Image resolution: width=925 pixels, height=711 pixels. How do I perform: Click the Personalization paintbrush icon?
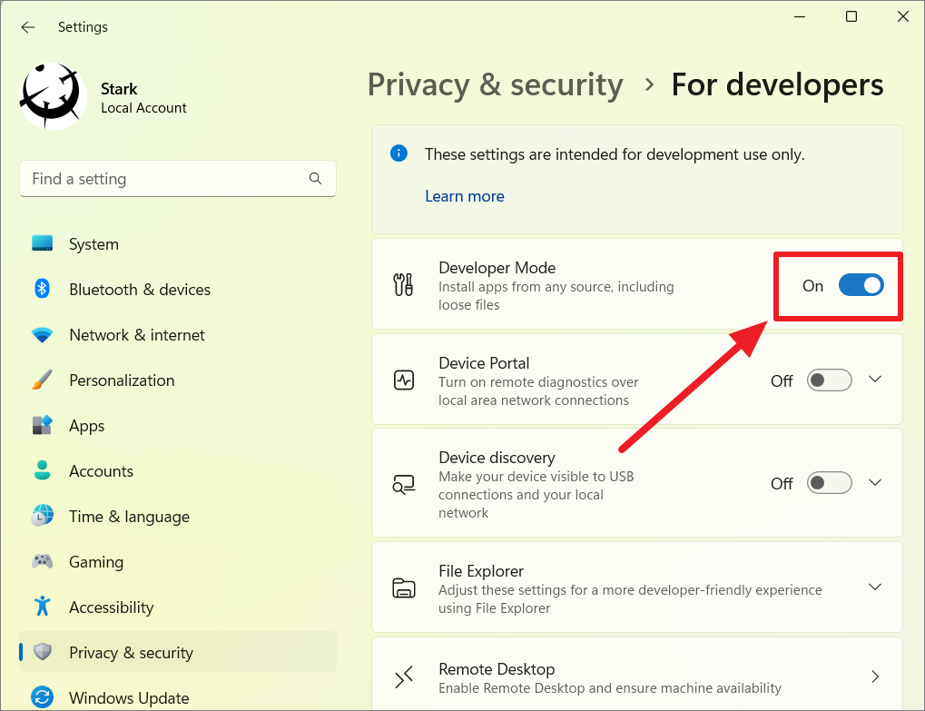point(42,380)
